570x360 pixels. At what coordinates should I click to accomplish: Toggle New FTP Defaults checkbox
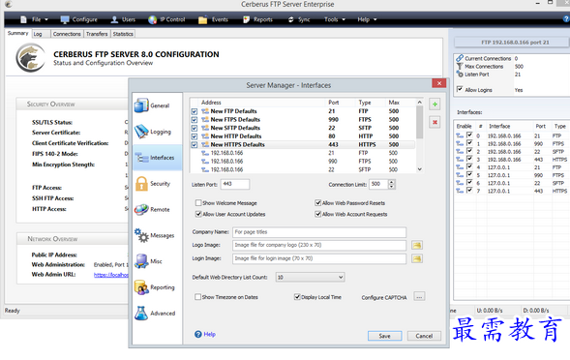pos(195,111)
